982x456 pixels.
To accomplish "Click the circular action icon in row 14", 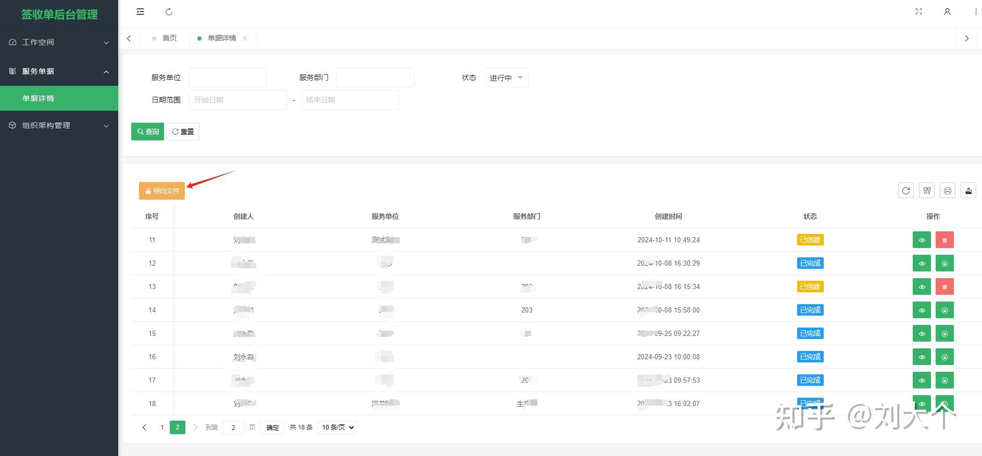I will pos(945,310).
